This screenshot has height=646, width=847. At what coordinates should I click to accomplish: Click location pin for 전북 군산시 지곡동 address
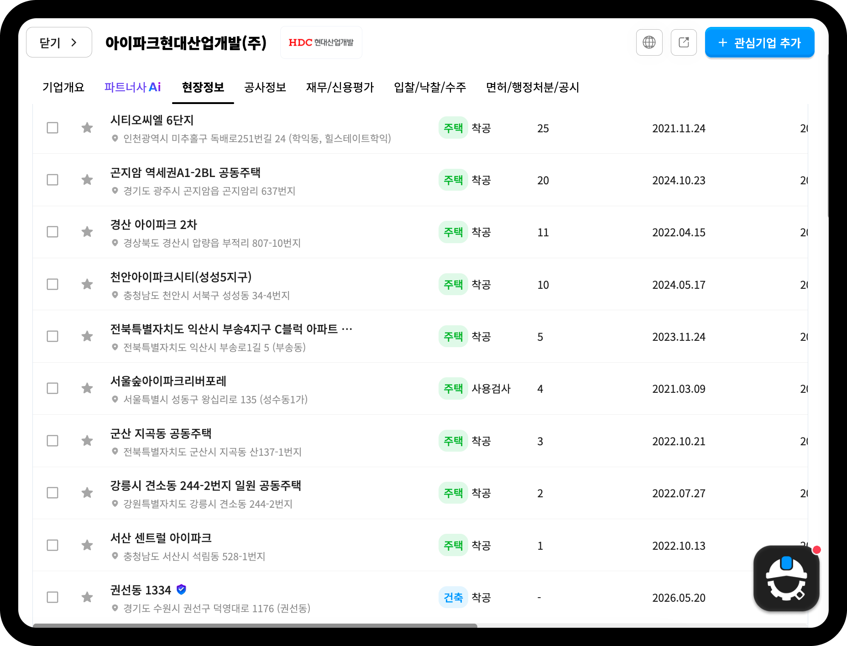[115, 452]
